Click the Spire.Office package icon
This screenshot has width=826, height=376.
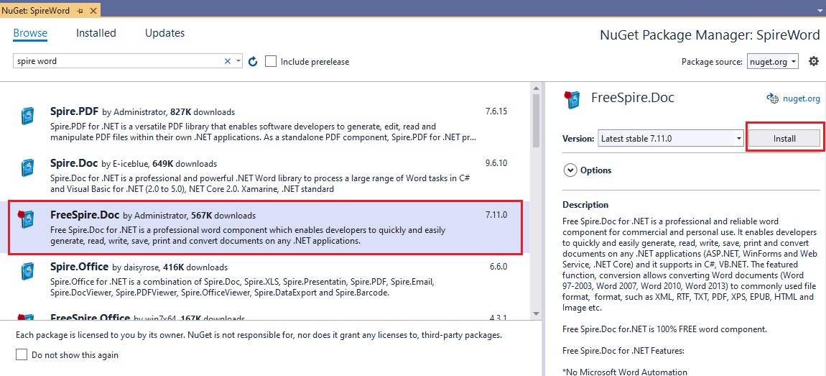[x=27, y=270]
